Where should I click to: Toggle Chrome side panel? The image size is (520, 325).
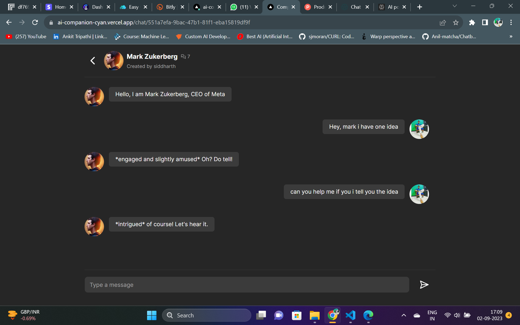pos(485,22)
